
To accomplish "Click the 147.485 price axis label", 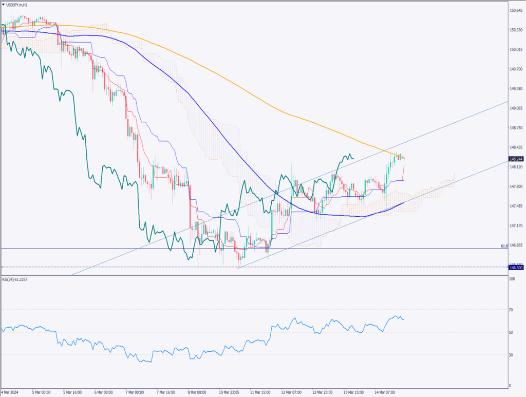I will coord(515,206).
